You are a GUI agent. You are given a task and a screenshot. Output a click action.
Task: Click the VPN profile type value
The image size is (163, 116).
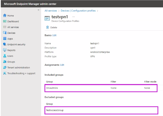[92, 56]
